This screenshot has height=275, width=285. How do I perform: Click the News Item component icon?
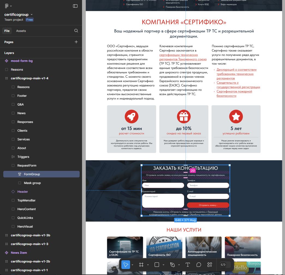tap(7, 253)
